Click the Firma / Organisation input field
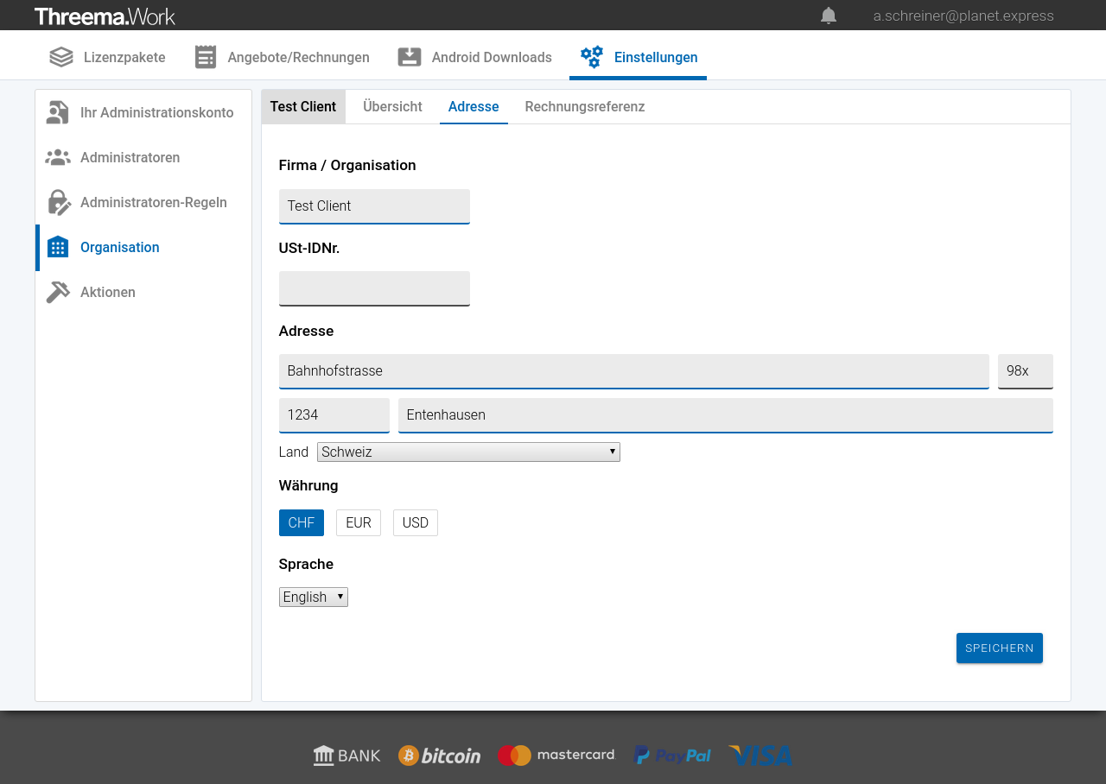 coord(374,206)
